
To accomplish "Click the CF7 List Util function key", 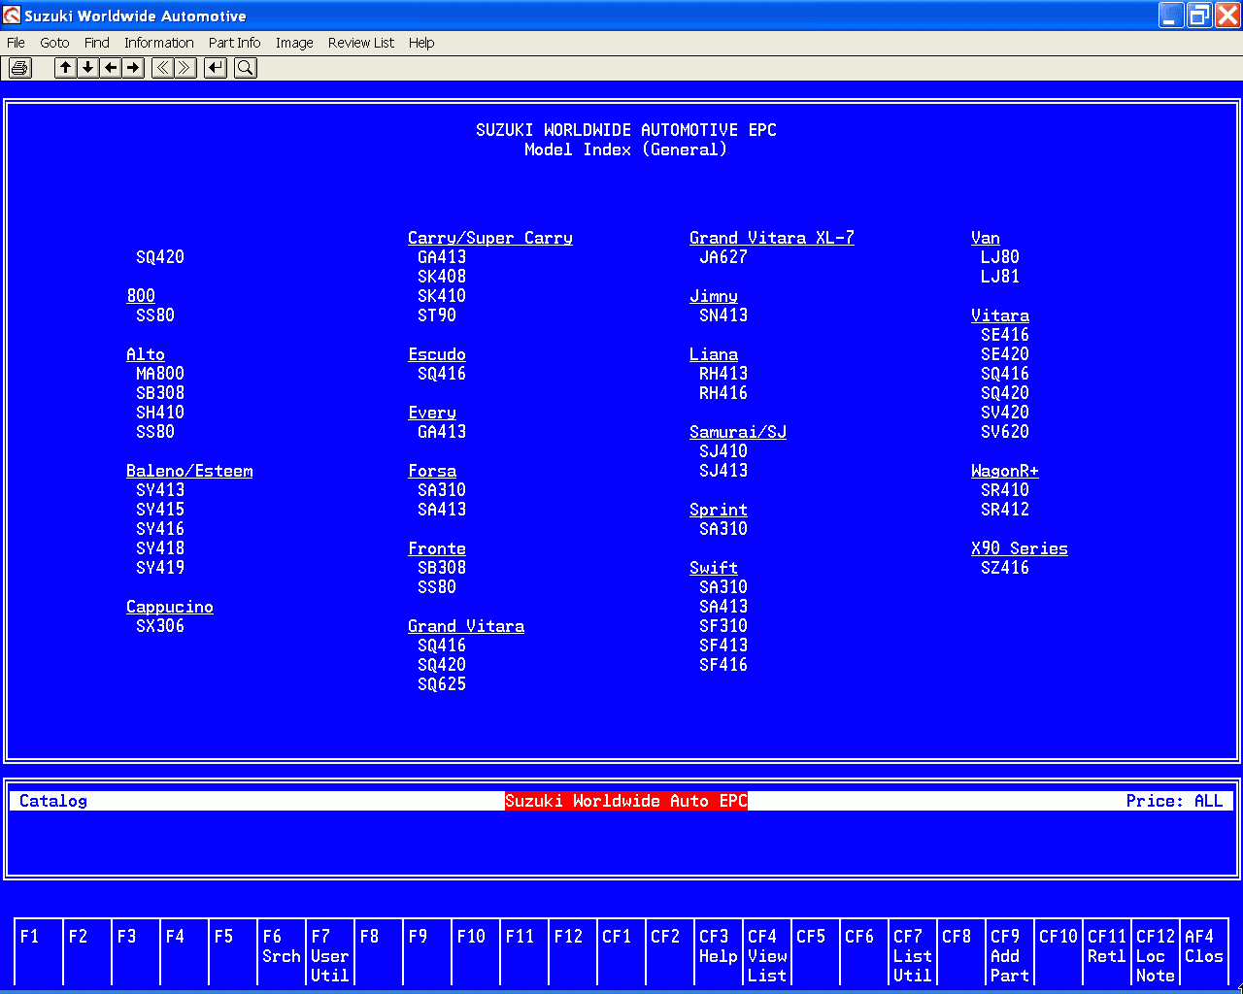I will click(913, 953).
